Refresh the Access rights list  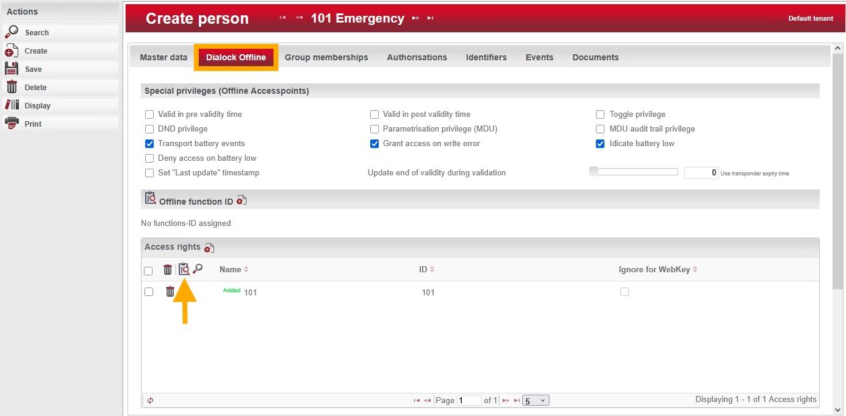coord(150,400)
